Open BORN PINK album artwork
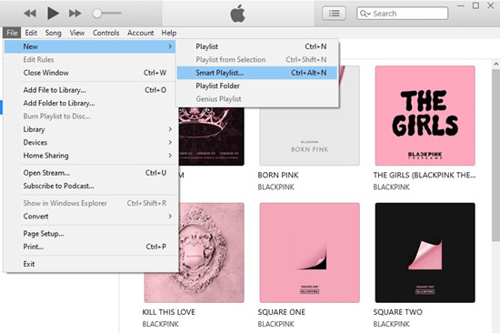 pyautogui.click(x=310, y=136)
